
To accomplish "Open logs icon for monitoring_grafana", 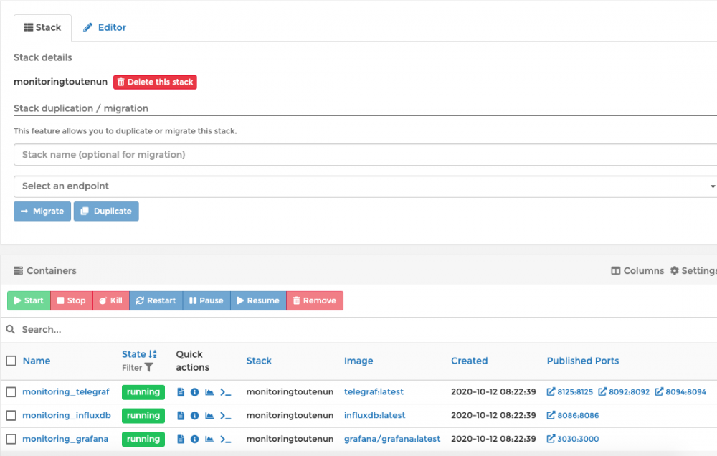I will tap(181, 439).
